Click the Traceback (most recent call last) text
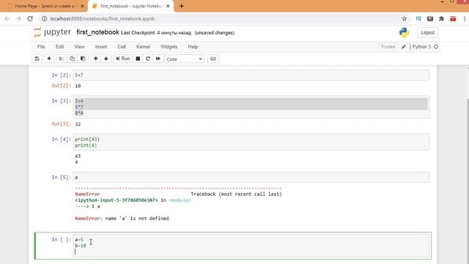469x264 pixels. pos(236,194)
